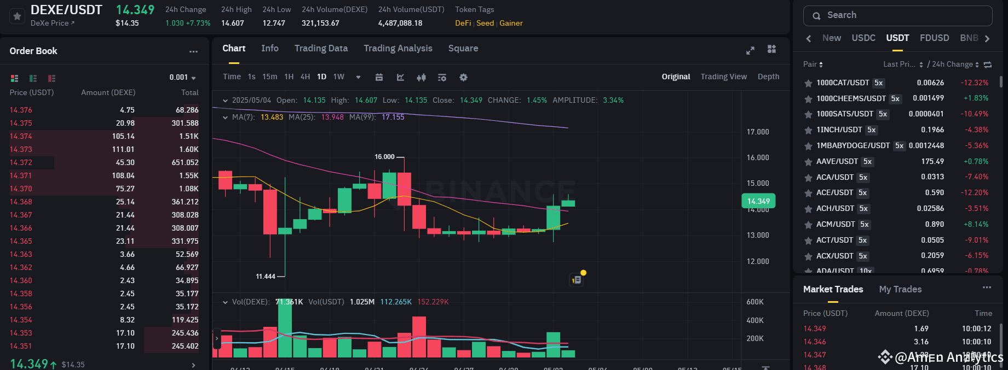Image resolution: width=1008 pixels, height=370 pixels.
Task: Show buy orders only in order book
Action: pos(33,78)
